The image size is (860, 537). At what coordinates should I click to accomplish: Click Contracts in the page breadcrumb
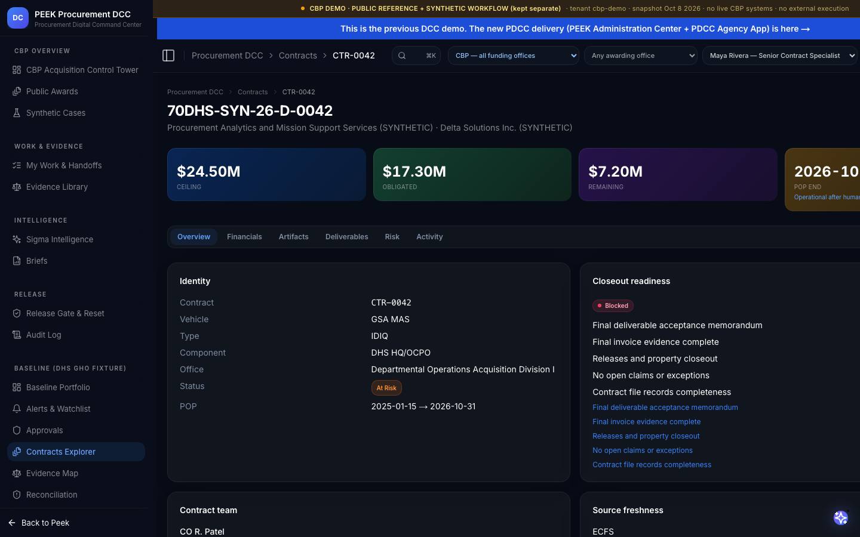(253, 92)
